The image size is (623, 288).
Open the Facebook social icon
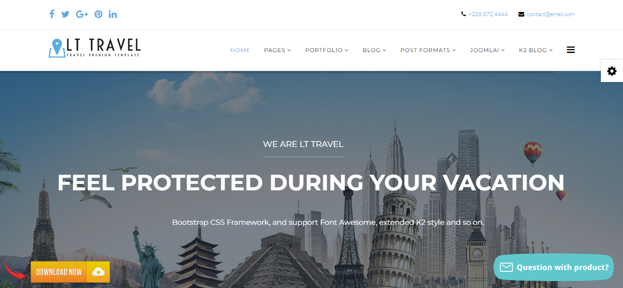pos(52,14)
